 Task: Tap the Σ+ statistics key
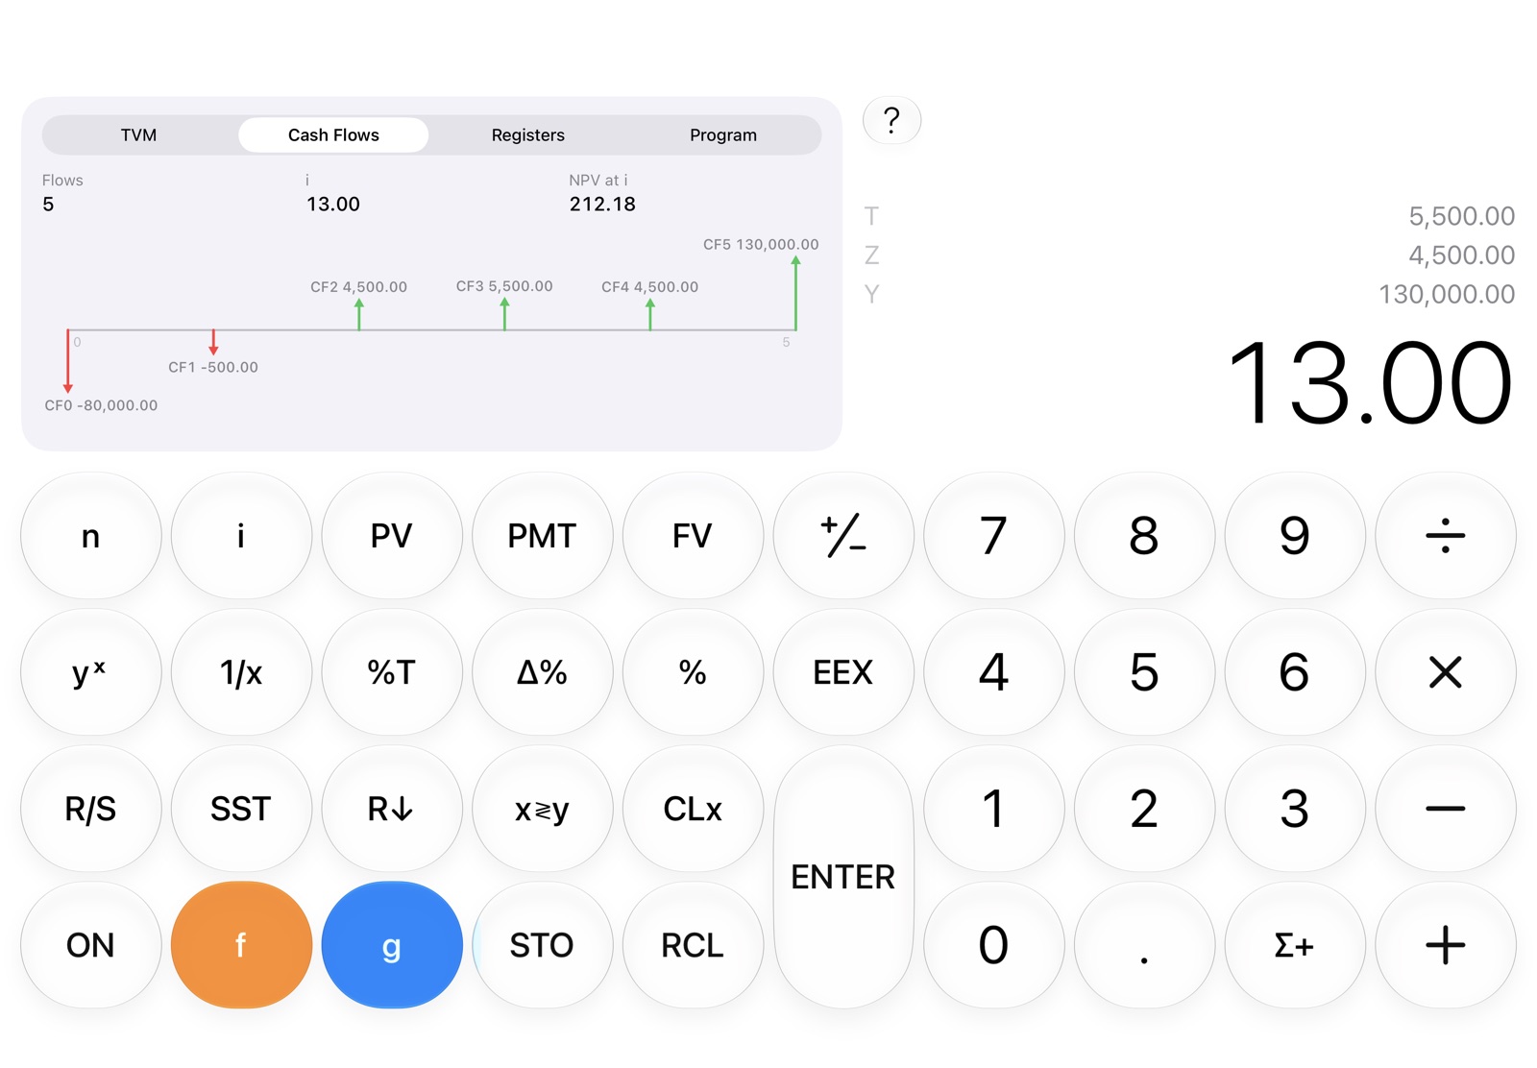click(1294, 945)
